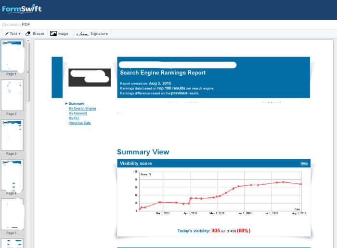Click the Help link in Visibility score
This screenshot has width=337, height=248.
click(x=304, y=164)
